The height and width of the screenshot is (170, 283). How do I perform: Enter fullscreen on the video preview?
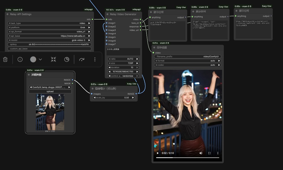[209, 153]
